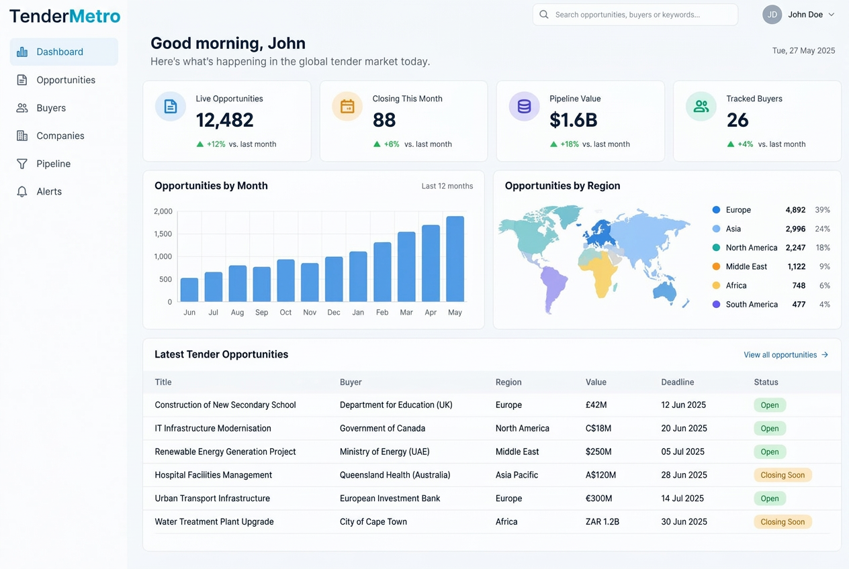Click the North America teal legend dot
This screenshot has width=849, height=569.
point(716,248)
